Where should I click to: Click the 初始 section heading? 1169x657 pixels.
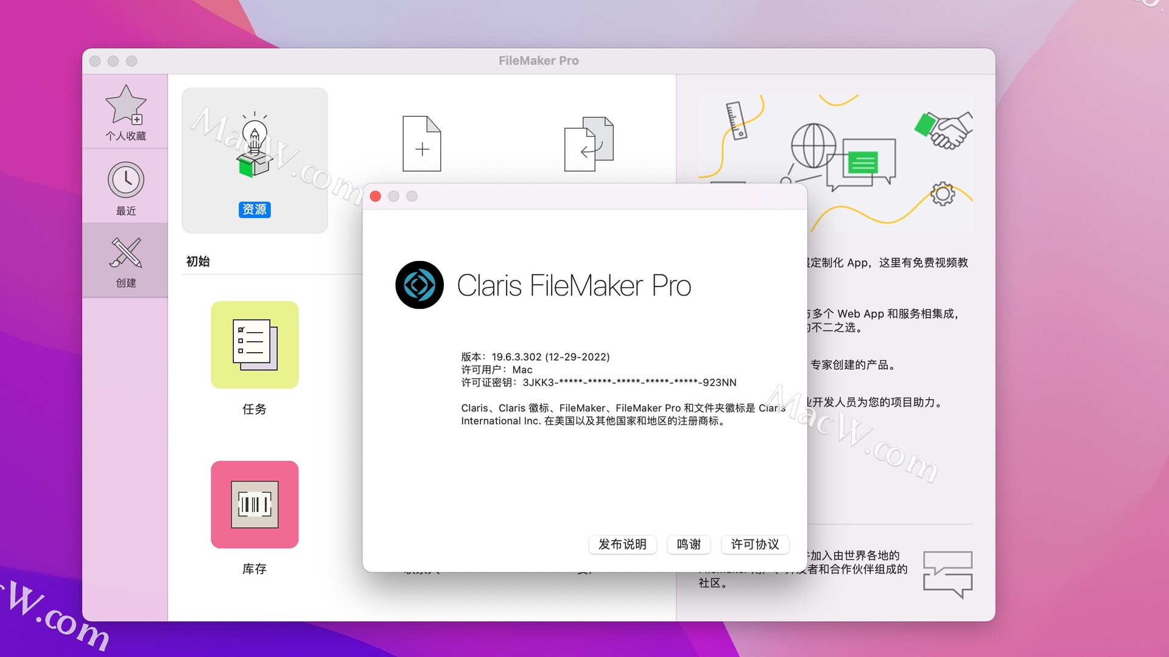pyautogui.click(x=198, y=262)
